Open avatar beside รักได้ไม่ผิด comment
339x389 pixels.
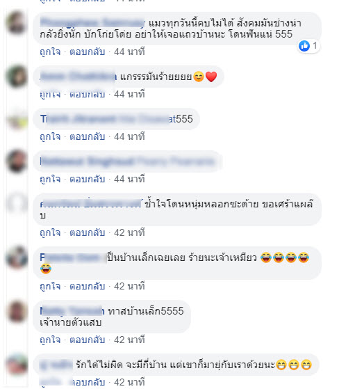(x=17, y=365)
